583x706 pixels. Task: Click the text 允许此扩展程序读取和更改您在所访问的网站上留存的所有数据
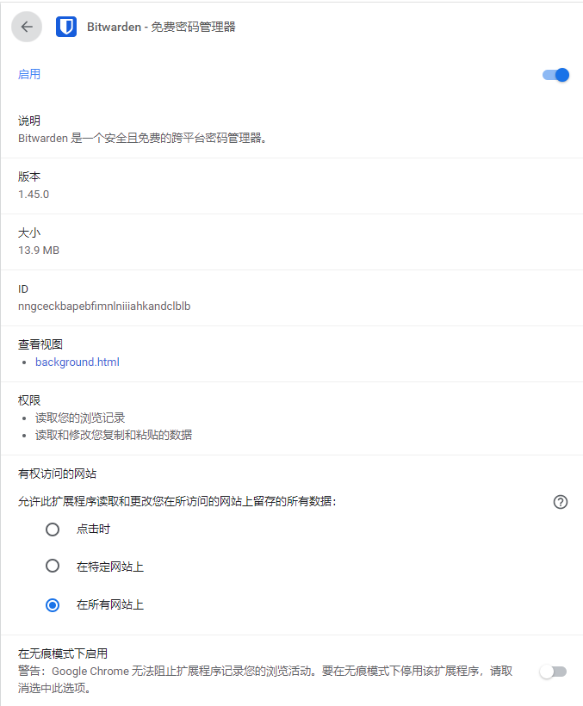[x=177, y=501]
